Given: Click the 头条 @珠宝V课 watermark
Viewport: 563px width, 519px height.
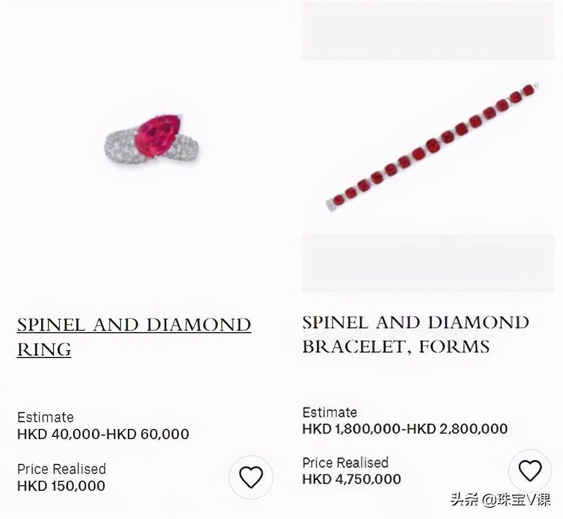Looking at the screenshot, I should (x=501, y=499).
